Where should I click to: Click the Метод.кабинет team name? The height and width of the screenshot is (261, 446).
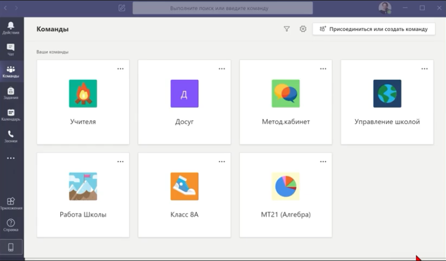(x=286, y=122)
